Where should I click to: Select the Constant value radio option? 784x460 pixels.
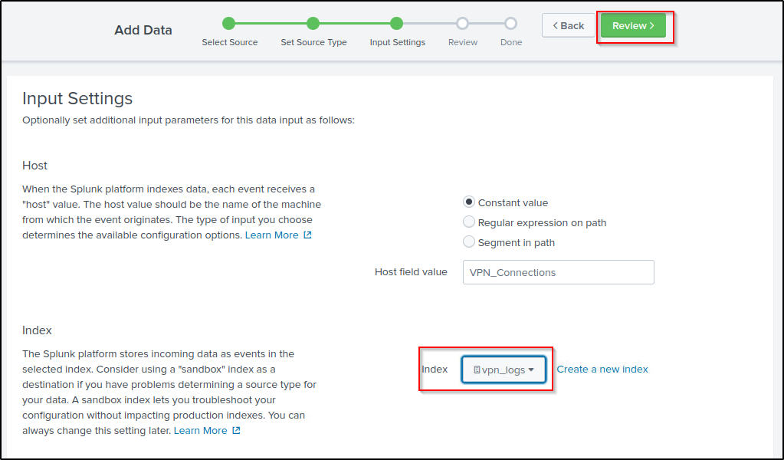pyautogui.click(x=469, y=202)
